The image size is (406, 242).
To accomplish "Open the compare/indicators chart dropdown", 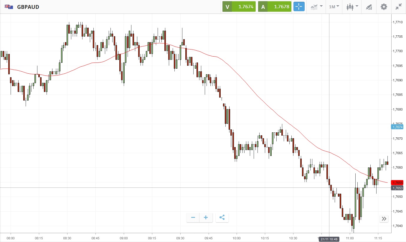I will pos(316,6).
